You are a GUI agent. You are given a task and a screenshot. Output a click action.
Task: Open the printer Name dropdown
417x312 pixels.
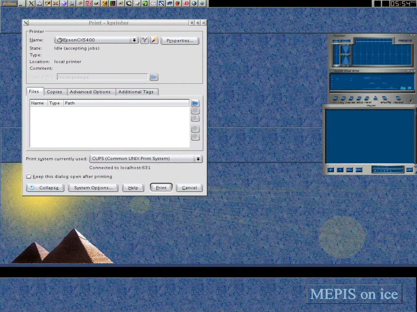pyautogui.click(x=134, y=40)
